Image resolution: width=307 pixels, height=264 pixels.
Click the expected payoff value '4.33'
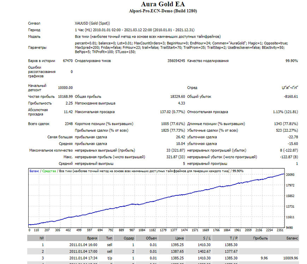coord(181,103)
